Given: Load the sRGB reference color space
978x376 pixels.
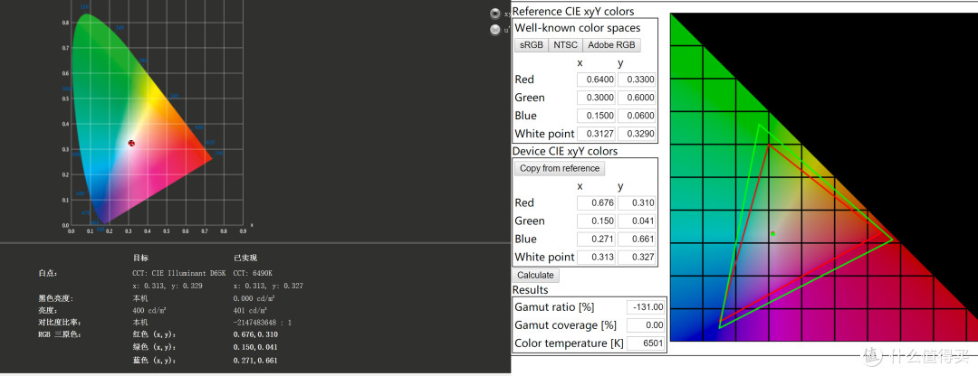Looking at the screenshot, I should 532,45.
